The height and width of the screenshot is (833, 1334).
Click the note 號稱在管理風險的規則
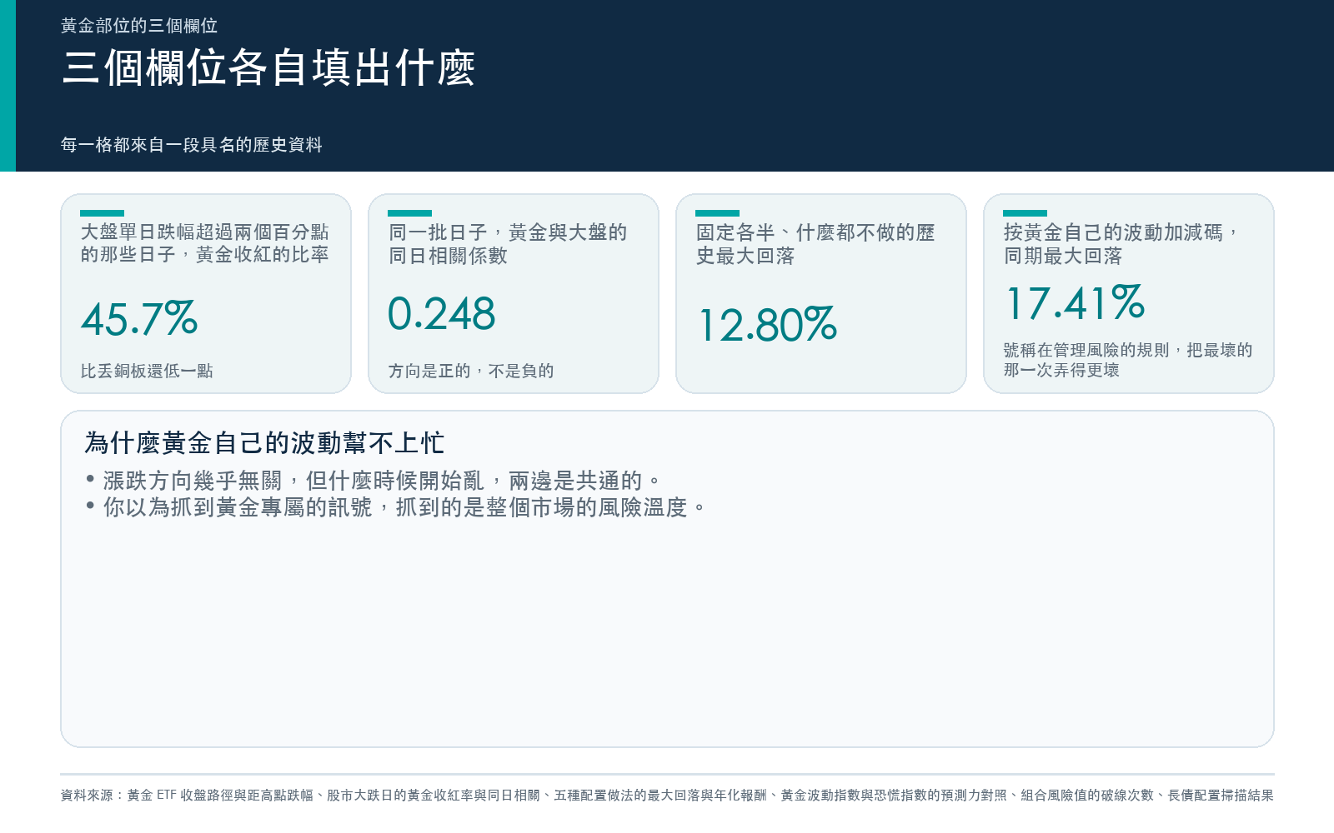[x=1086, y=350]
